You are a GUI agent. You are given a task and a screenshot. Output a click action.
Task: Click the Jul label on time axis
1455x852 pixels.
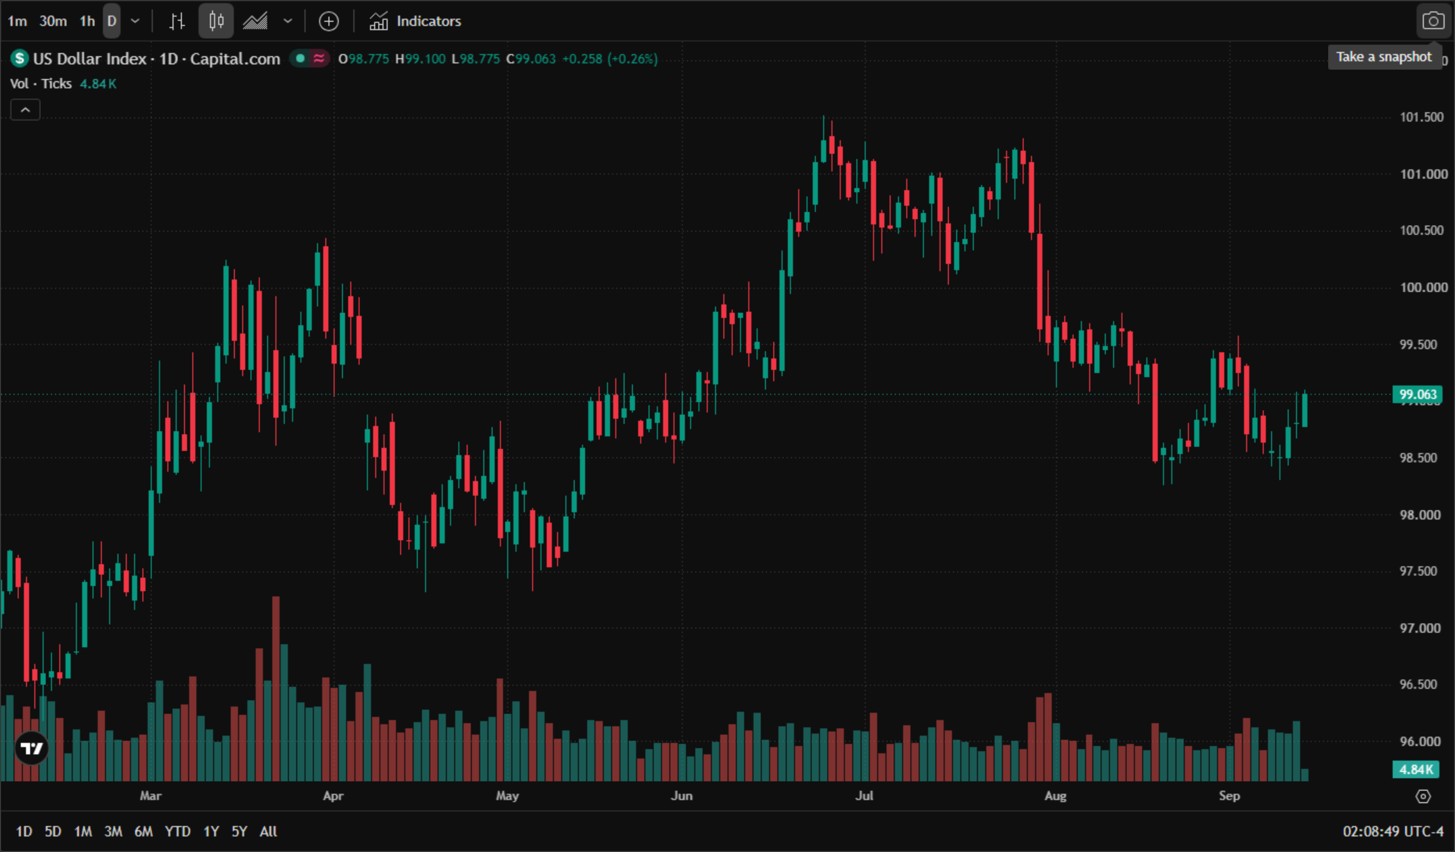(864, 796)
